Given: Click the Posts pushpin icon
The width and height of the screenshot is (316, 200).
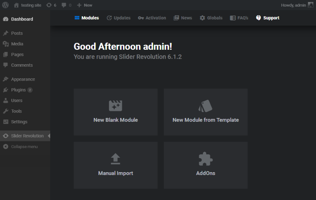Looking at the screenshot, I should pyautogui.click(x=6, y=33).
